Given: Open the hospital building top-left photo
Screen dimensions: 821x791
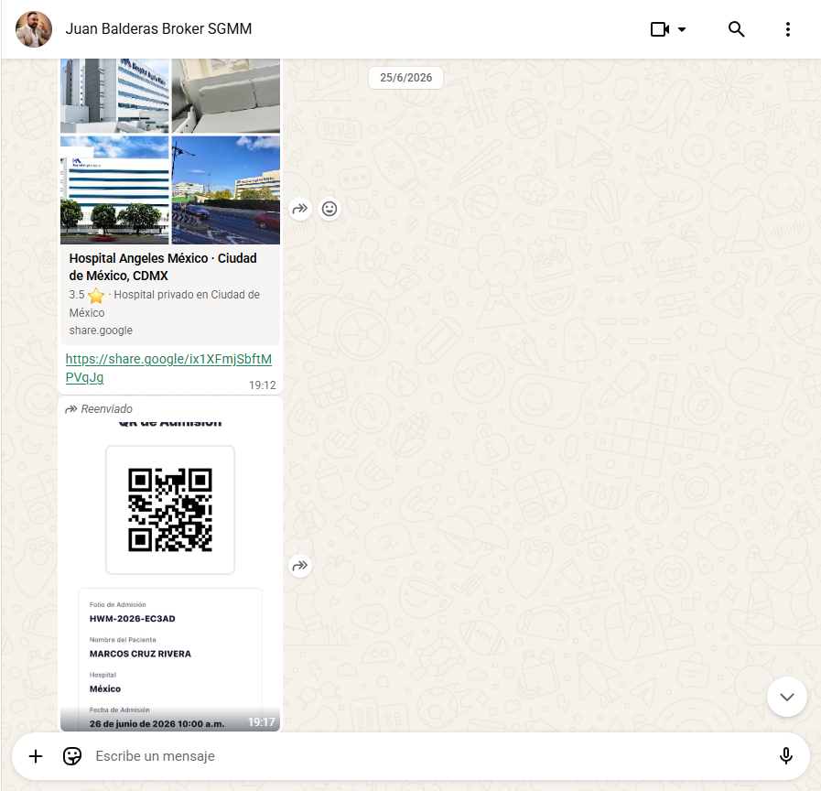Looking at the screenshot, I should 114,96.
